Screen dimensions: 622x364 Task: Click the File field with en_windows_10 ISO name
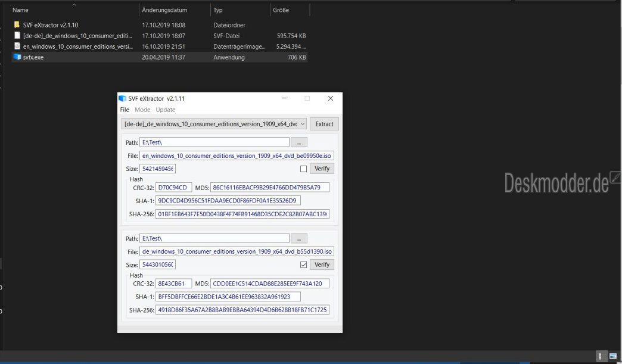coord(237,156)
